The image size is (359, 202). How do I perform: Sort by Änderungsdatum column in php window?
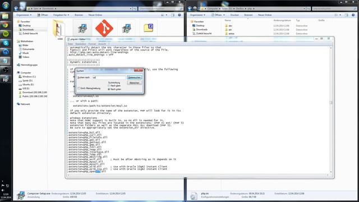point(282,20)
